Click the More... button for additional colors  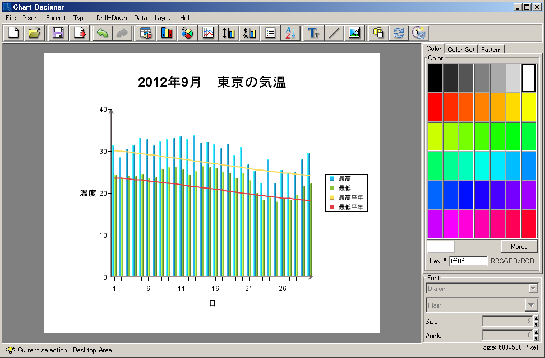[519, 247]
